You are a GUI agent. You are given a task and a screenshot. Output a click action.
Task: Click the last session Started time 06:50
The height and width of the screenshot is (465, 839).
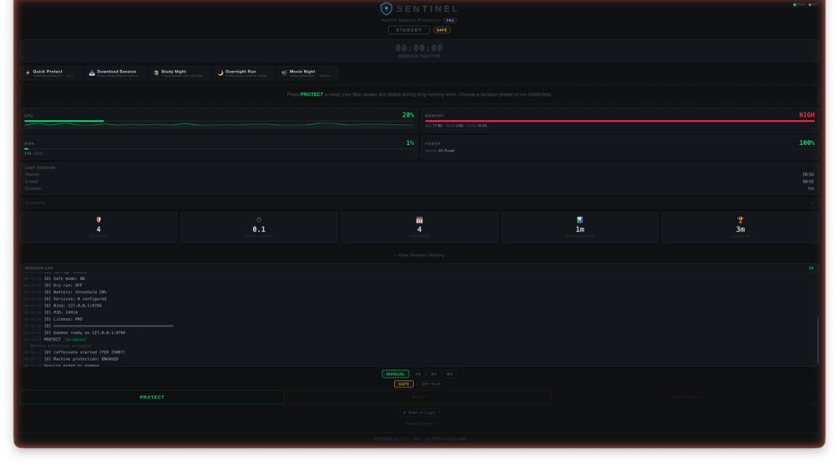(x=808, y=174)
